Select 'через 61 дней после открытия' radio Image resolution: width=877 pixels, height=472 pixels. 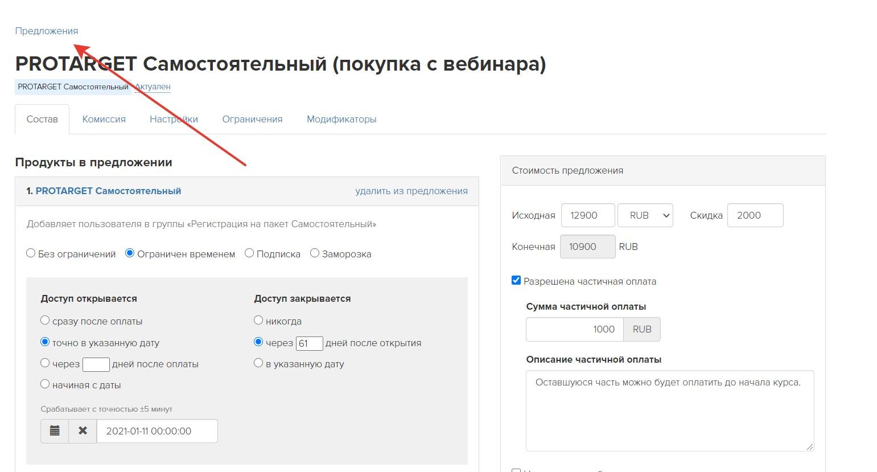(258, 342)
